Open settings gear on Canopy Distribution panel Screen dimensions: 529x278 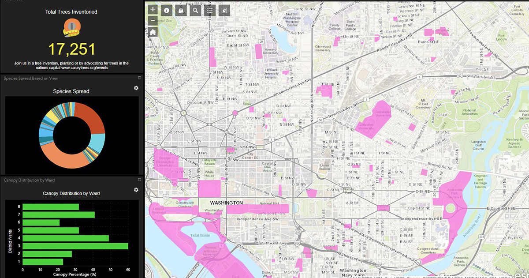pos(136,190)
